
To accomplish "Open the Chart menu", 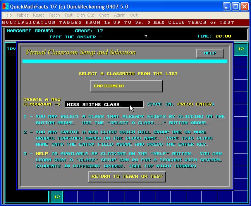I will click(x=104, y=15).
